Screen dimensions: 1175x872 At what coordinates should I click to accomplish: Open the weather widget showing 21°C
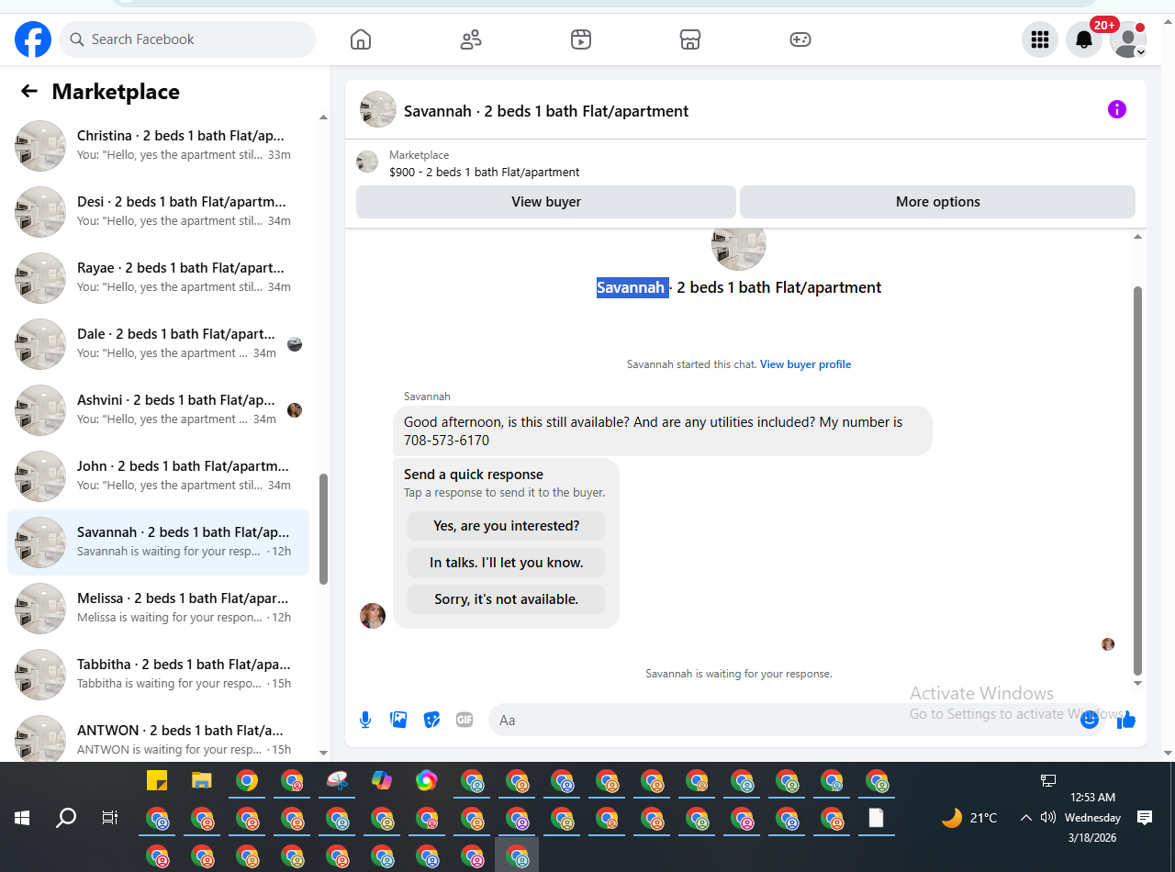coord(969,817)
